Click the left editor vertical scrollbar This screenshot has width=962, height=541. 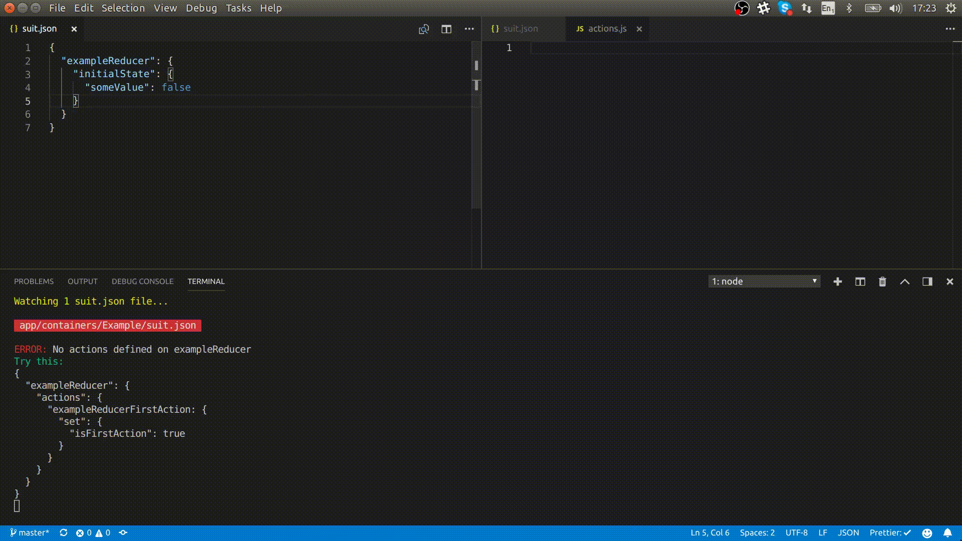pos(476,150)
